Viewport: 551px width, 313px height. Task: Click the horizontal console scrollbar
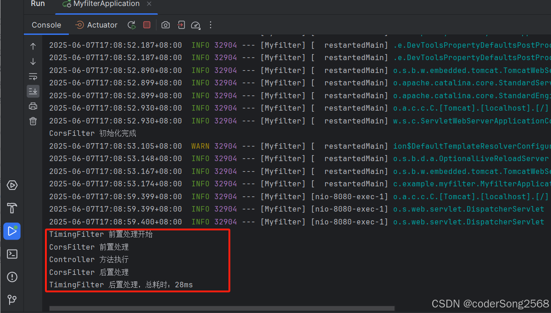[222, 308]
